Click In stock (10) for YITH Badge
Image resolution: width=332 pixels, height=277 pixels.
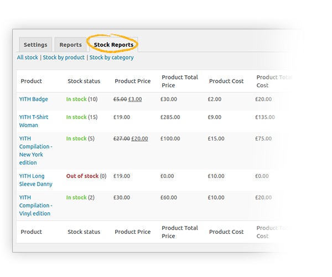coord(82,99)
